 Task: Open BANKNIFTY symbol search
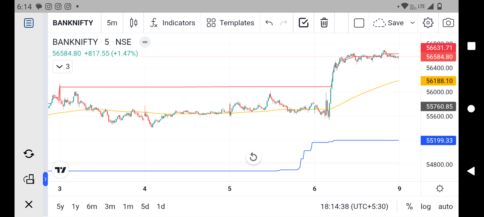point(73,23)
